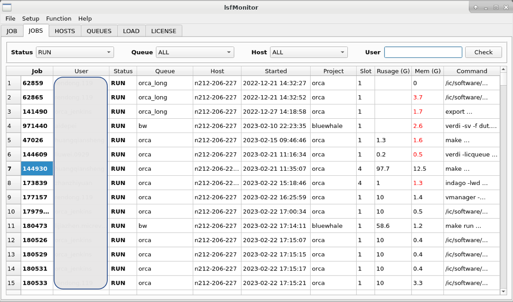
Task: Click the Started column header
Action: pyautogui.click(x=275, y=71)
